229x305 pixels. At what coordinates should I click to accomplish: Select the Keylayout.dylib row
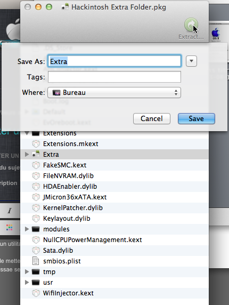click(114, 219)
